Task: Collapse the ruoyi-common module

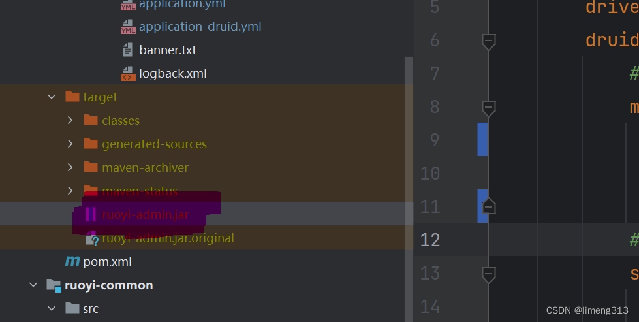Action: 33,285
